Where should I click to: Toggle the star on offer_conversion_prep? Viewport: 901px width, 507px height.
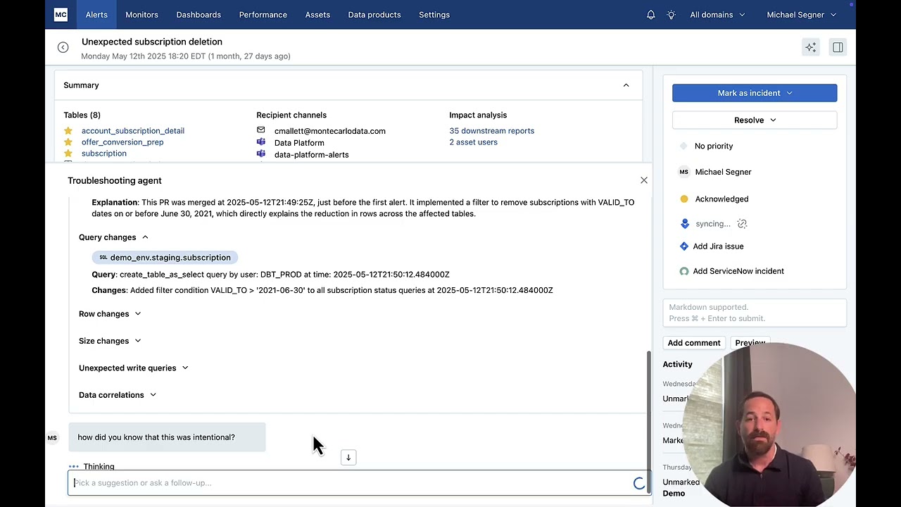68,142
